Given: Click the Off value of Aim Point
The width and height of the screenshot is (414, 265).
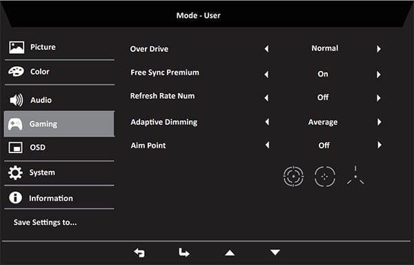Looking at the screenshot, I should tap(324, 146).
